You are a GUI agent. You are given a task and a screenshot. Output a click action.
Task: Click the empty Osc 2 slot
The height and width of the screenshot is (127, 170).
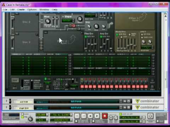click(x=27, y=22)
